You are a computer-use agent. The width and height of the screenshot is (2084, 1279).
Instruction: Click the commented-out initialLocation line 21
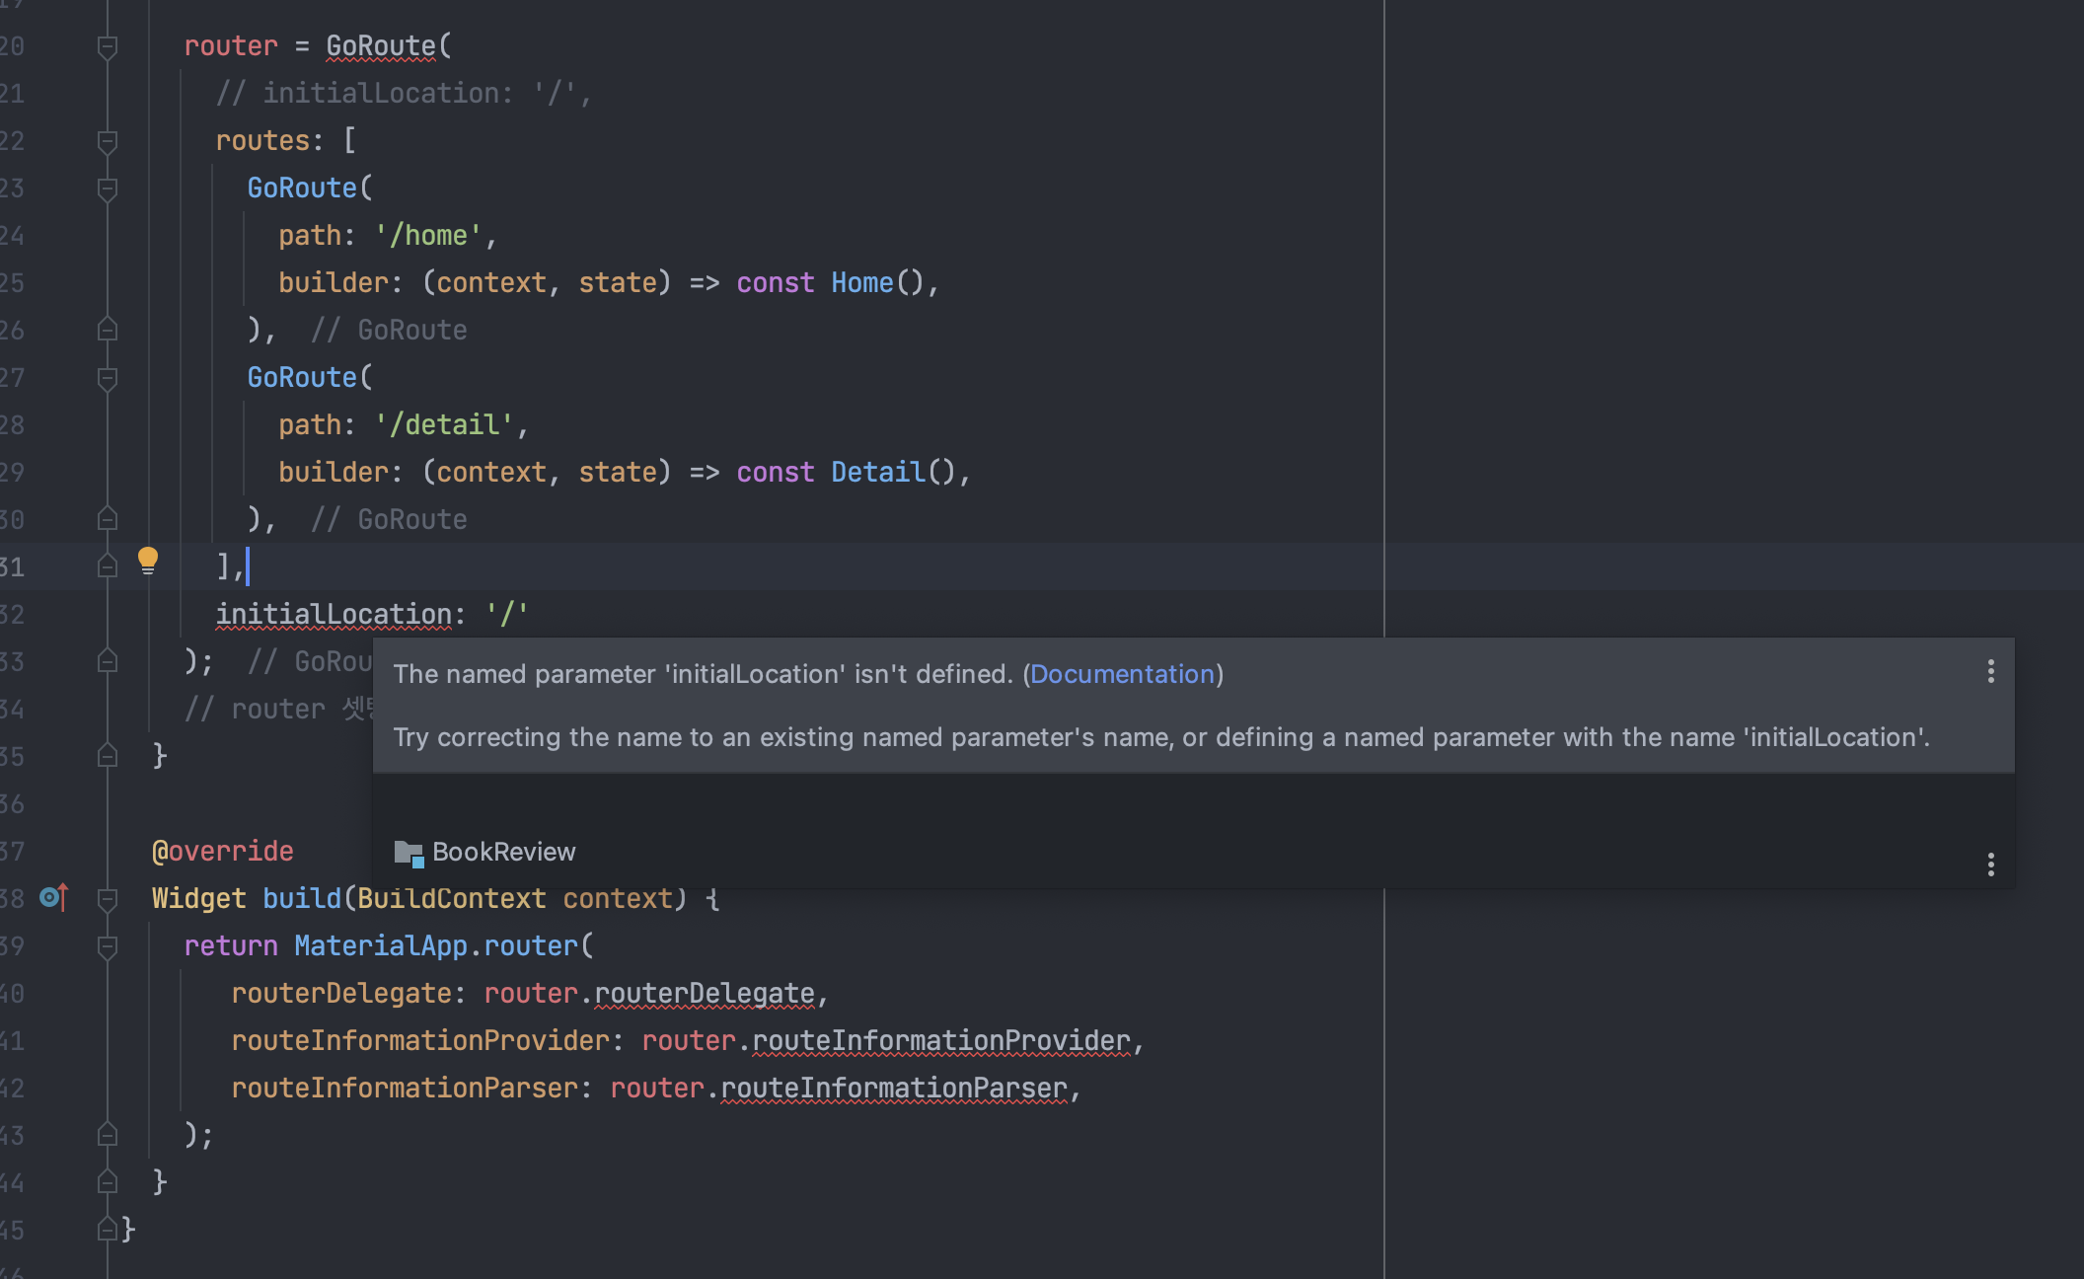pos(404,93)
